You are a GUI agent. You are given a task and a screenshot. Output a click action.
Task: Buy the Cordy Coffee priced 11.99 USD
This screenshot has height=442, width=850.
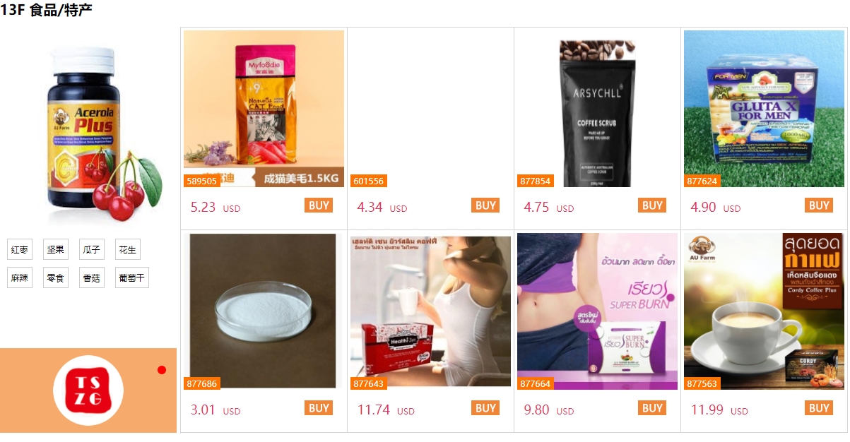[819, 408]
